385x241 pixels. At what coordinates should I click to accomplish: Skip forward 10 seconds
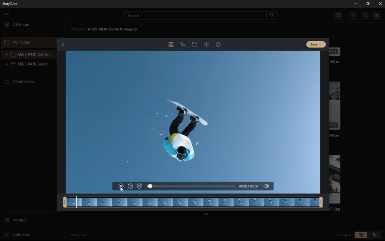[139, 186]
